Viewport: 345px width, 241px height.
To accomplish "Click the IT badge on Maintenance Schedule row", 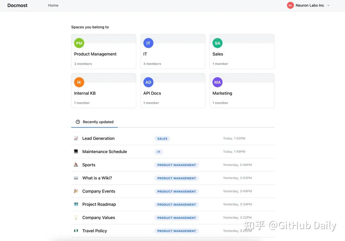I will pos(159,152).
